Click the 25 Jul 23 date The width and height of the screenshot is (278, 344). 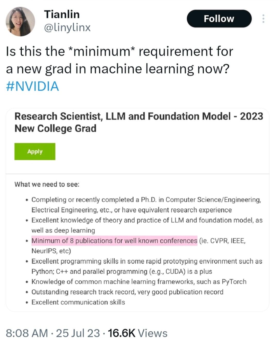(78, 333)
